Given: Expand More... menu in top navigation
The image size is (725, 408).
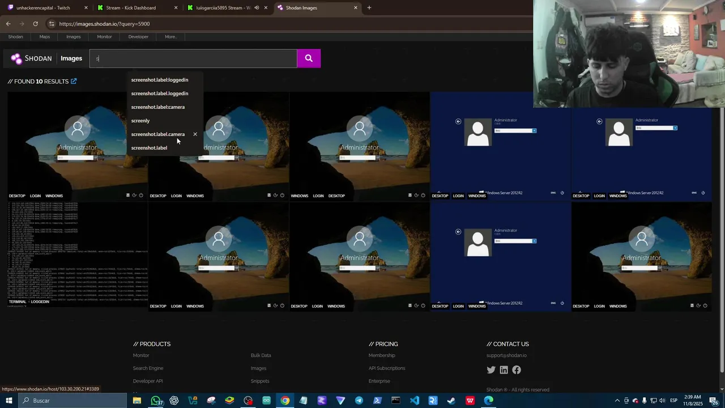Looking at the screenshot, I should (x=170, y=37).
